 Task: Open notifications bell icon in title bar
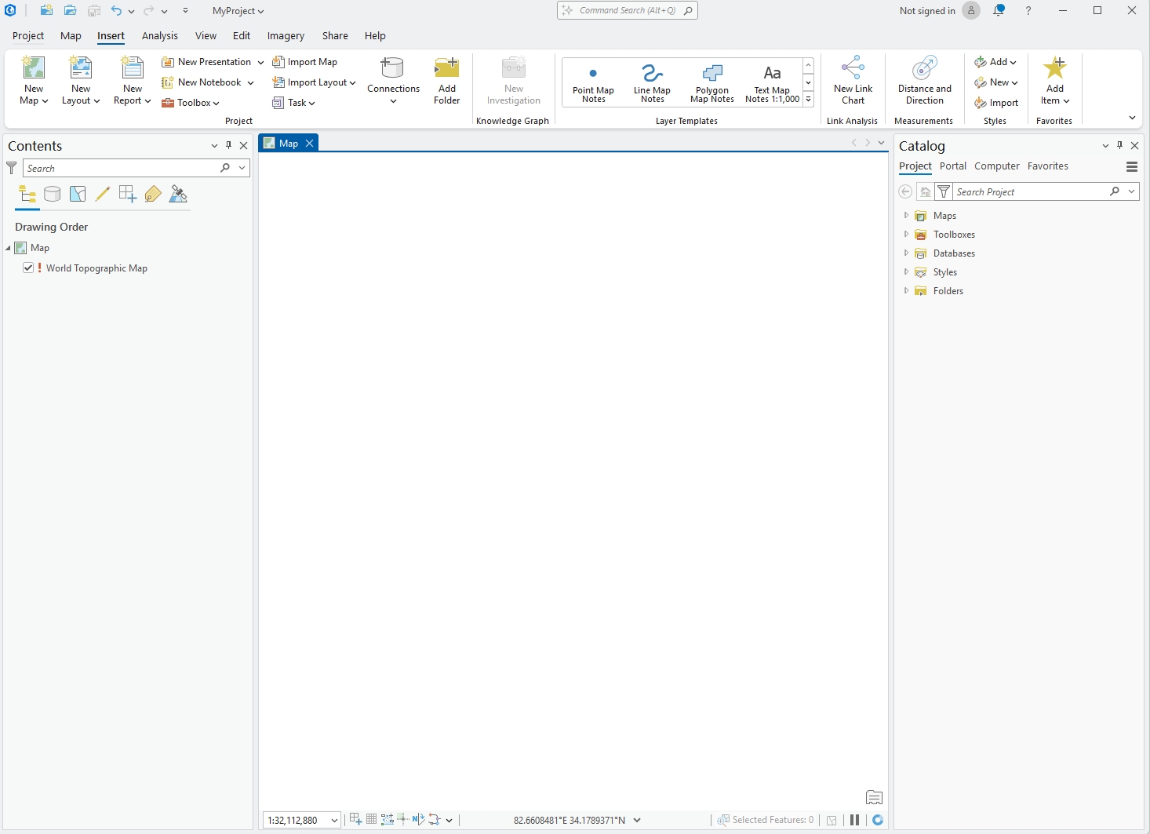click(x=999, y=11)
